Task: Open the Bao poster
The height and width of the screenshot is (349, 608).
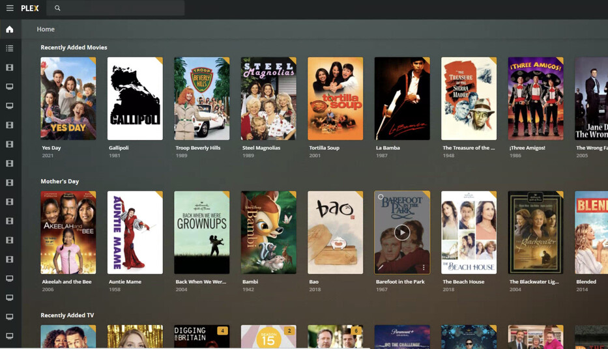Action: 336,232
